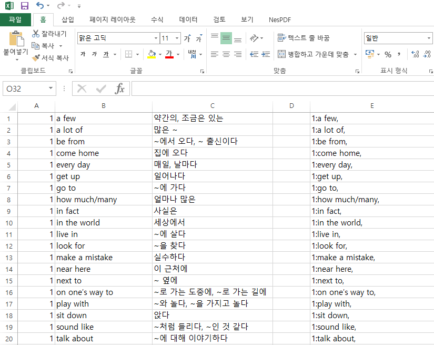
Task: Increase font size icon
Action: [187, 38]
